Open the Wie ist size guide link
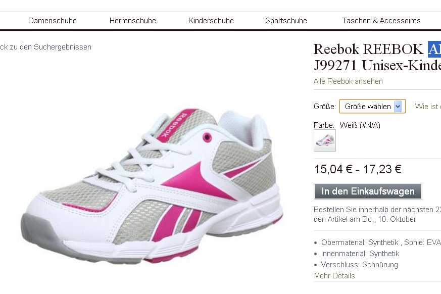The width and height of the screenshot is (441, 294). [428, 107]
